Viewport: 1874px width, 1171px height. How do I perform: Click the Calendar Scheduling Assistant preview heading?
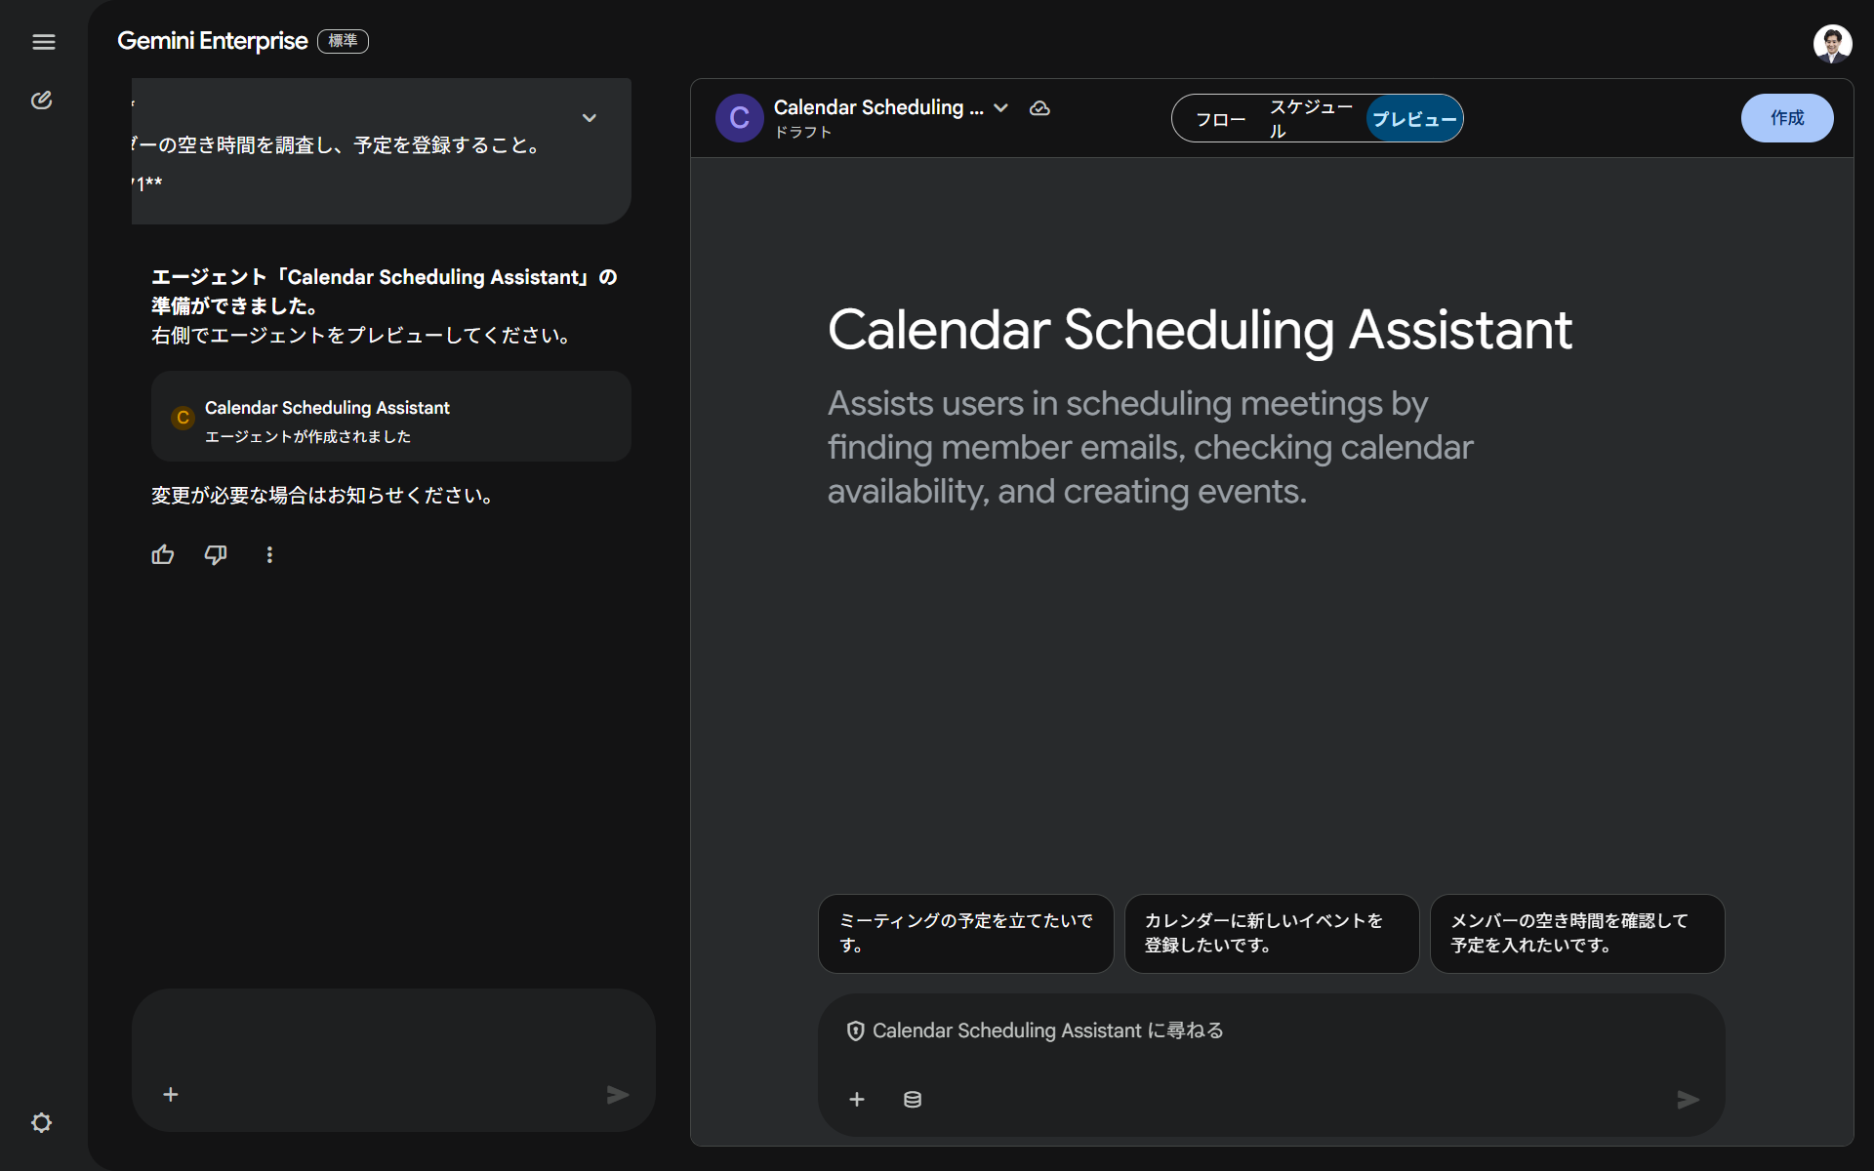(1200, 330)
